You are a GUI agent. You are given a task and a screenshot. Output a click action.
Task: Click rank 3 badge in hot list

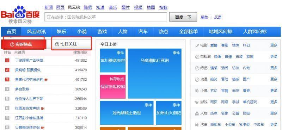tap(7, 79)
